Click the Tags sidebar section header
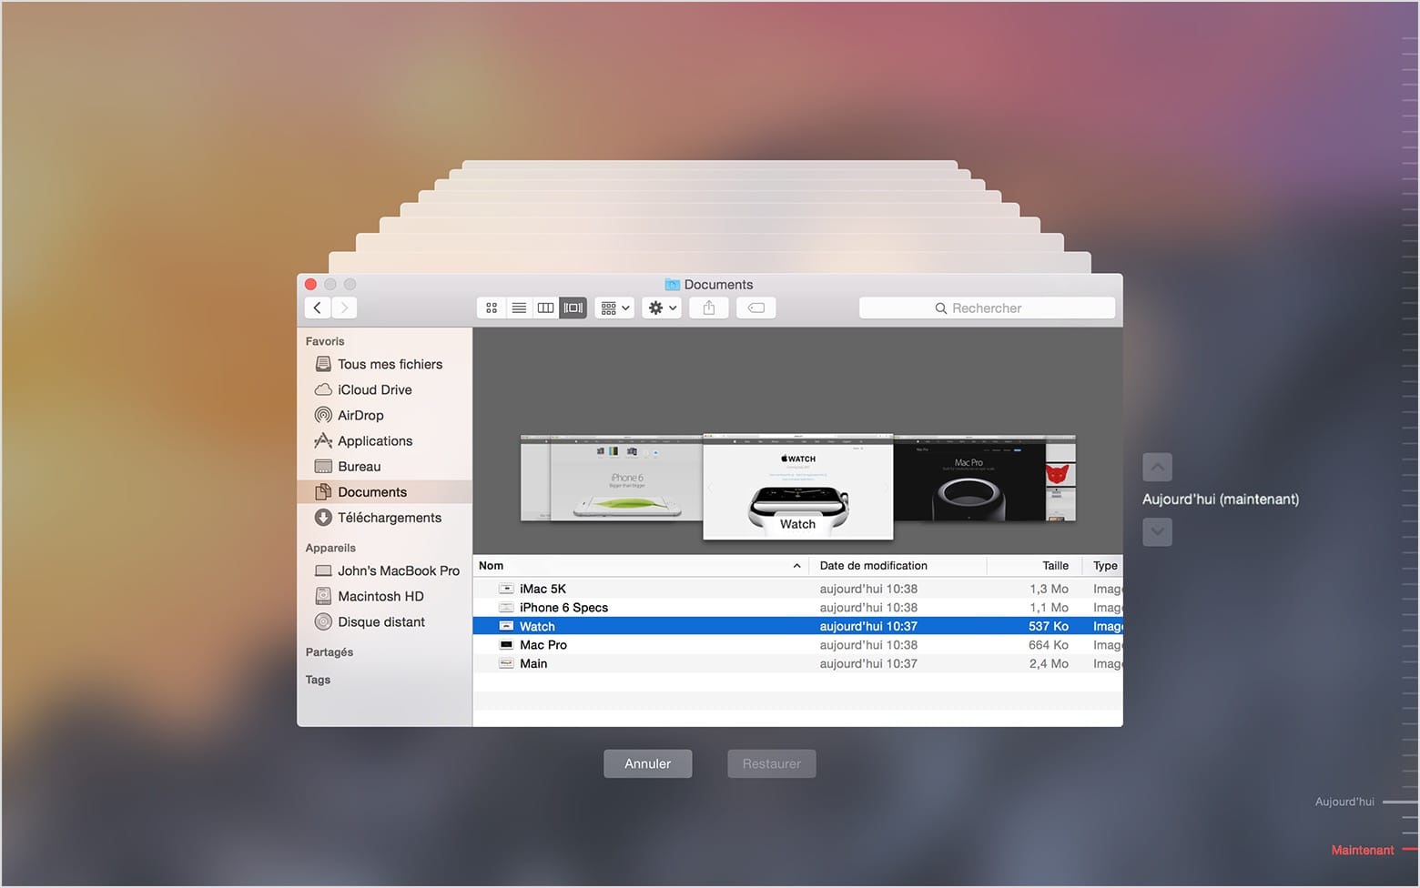 [x=318, y=680]
